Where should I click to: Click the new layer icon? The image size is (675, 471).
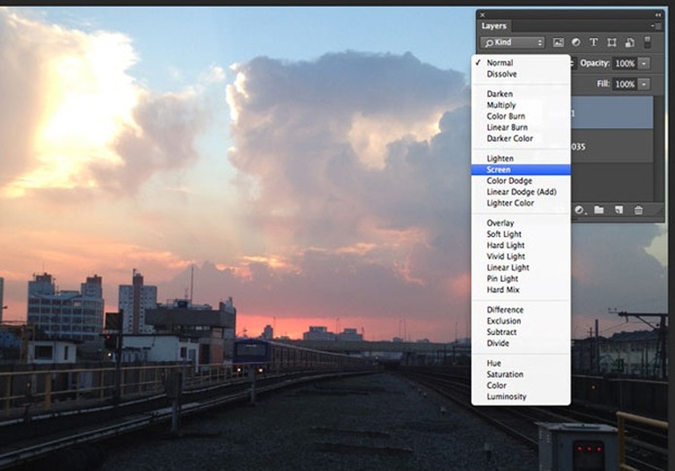click(x=618, y=210)
